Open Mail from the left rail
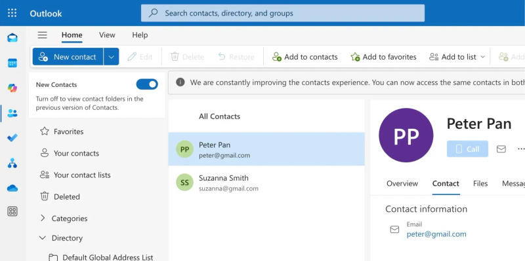 12,38
